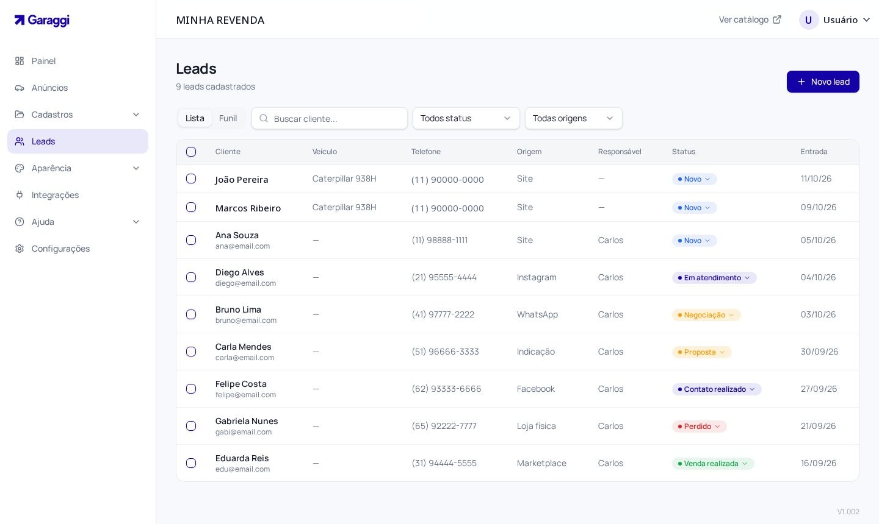Open the Usuário account menu chevron
The image size is (879, 524).
[x=866, y=20]
